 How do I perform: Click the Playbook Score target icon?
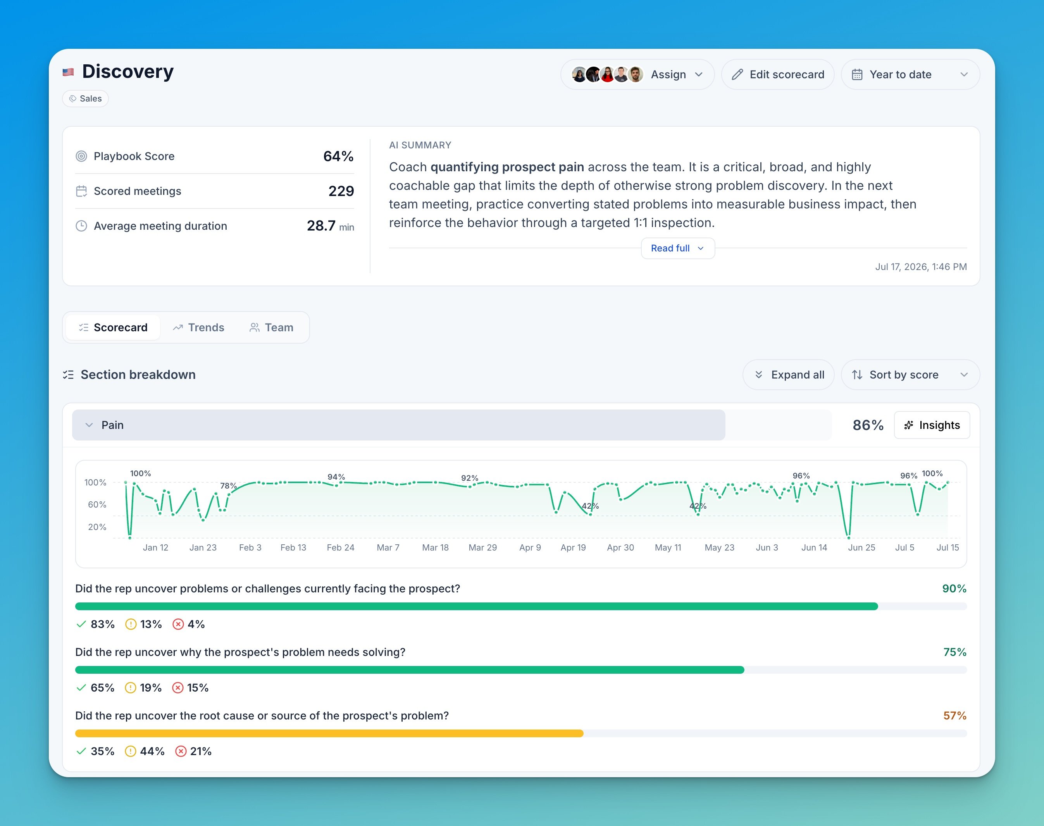pyautogui.click(x=81, y=156)
